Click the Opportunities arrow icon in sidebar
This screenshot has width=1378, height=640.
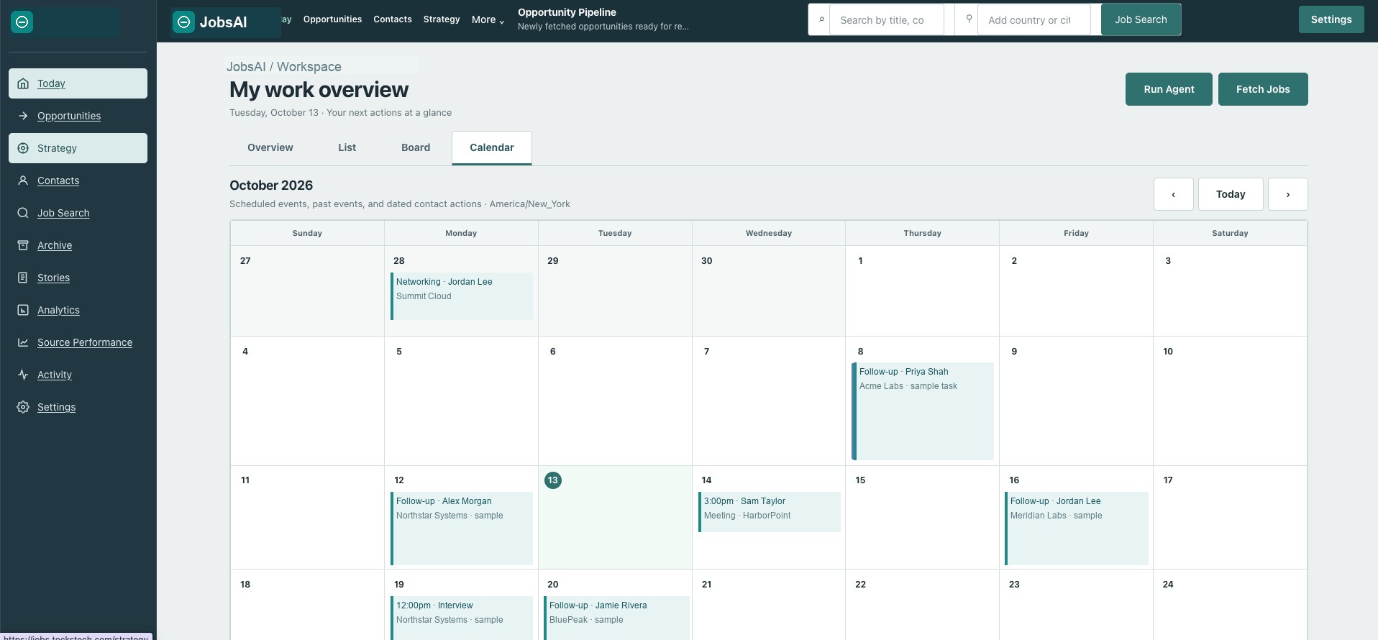click(23, 116)
